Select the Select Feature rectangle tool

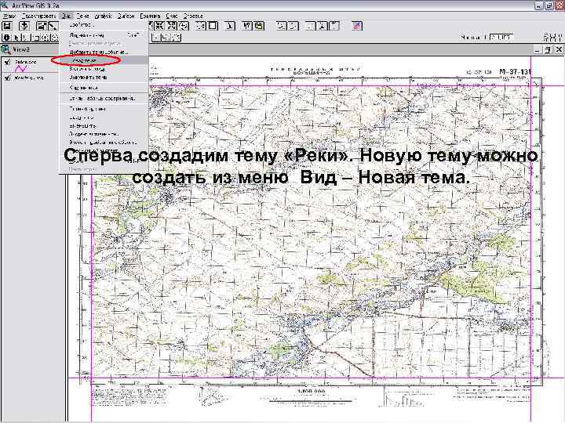coord(35,38)
